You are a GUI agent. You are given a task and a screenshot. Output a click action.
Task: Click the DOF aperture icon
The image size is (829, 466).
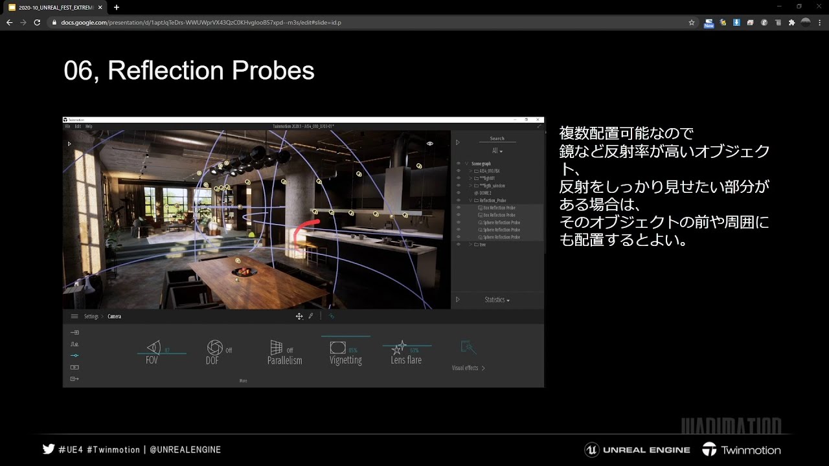pyautogui.click(x=214, y=348)
